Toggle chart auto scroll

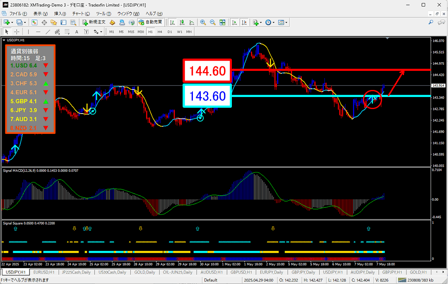234,22
